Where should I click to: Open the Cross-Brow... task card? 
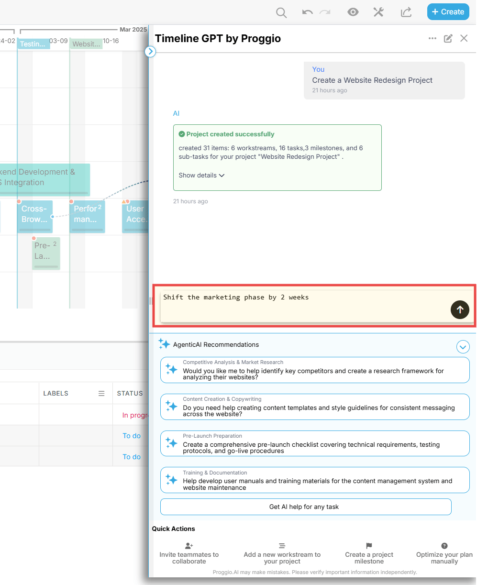(x=35, y=216)
